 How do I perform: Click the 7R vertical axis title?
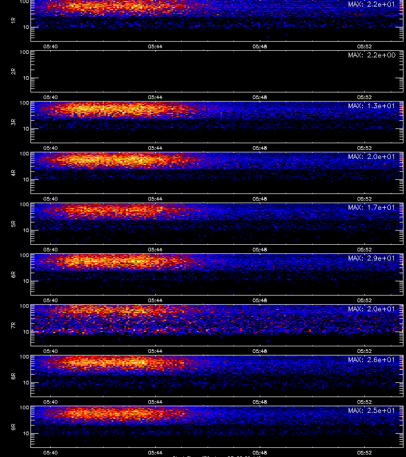[x=13, y=325]
